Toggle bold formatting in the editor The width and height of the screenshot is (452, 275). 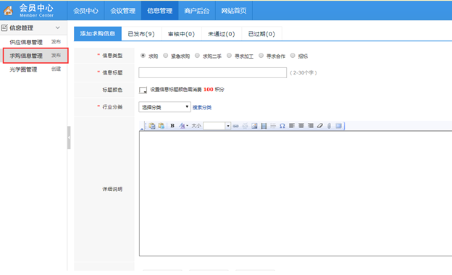[x=172, y=126]
